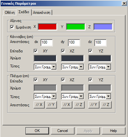The width and height of the screenshot is (128, 137).
Task: Click the // Z button under XZ
Action: tap(79, 105)
